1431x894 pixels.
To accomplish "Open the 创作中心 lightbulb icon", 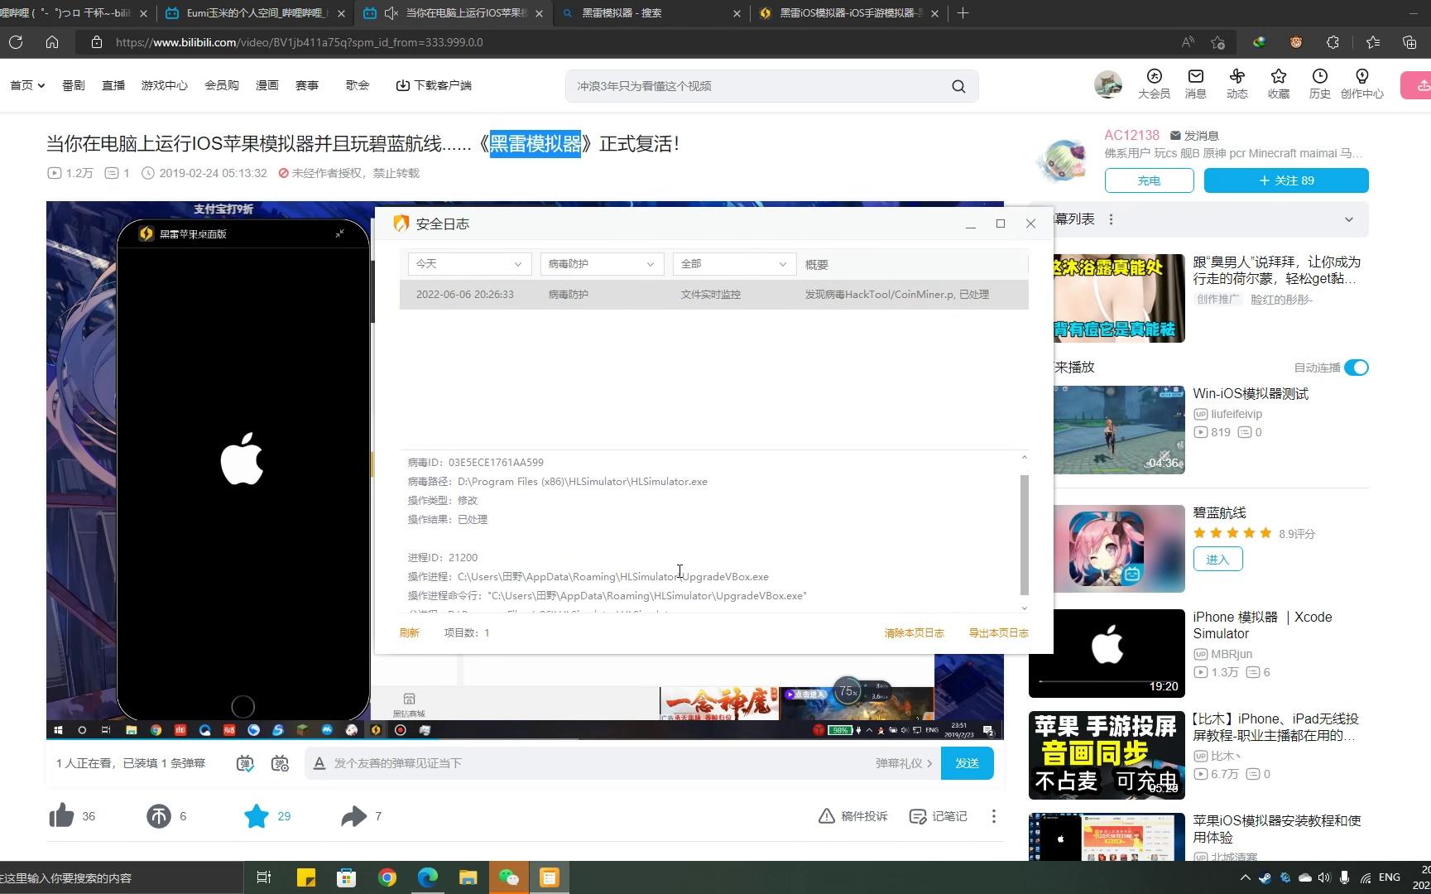I will (1361, 76).
